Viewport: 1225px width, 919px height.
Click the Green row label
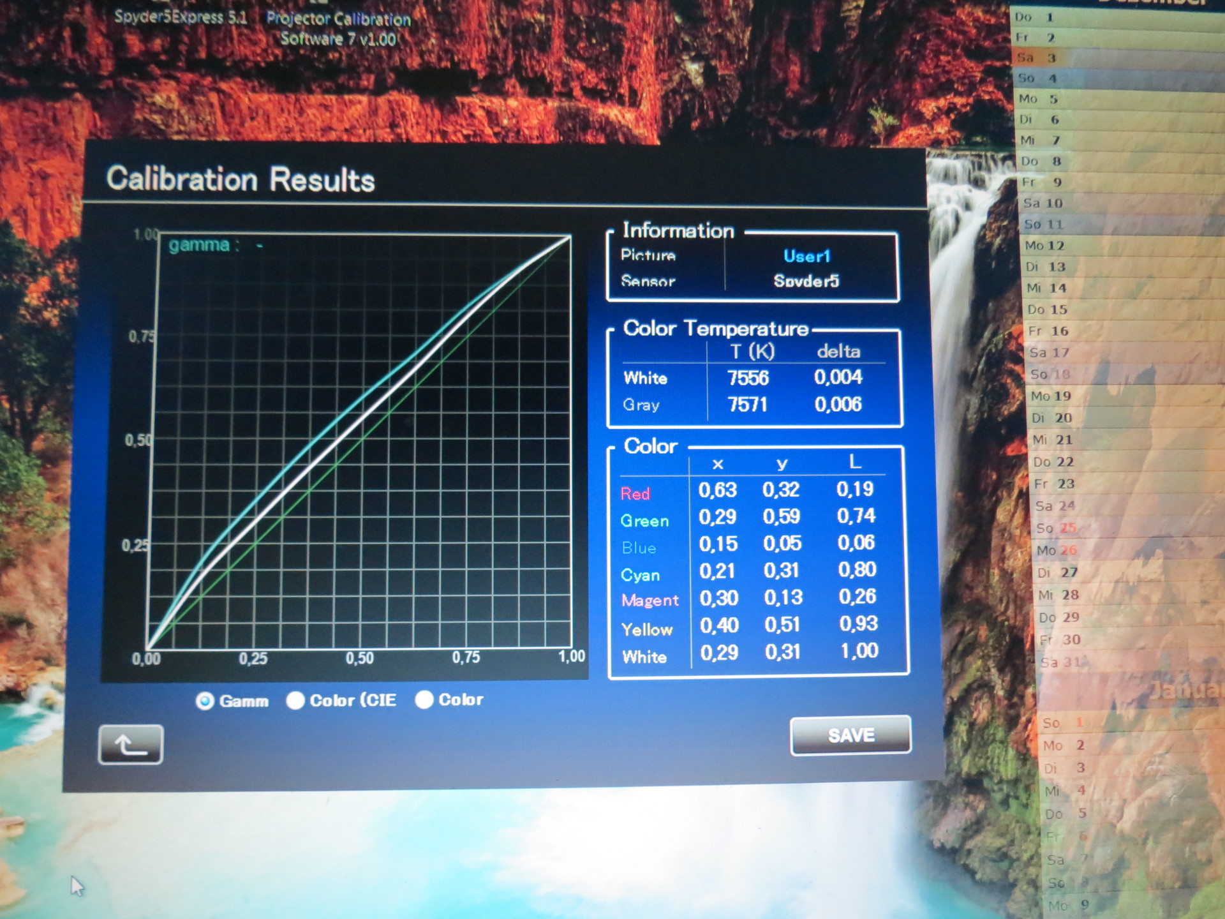tap(644, 521)
